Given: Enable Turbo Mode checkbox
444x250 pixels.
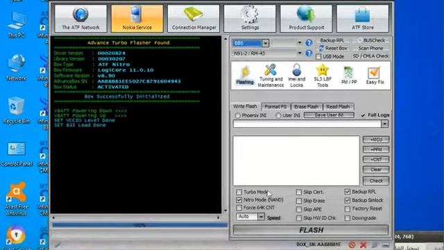Looking at the screenshot, I should click(239, 192).
